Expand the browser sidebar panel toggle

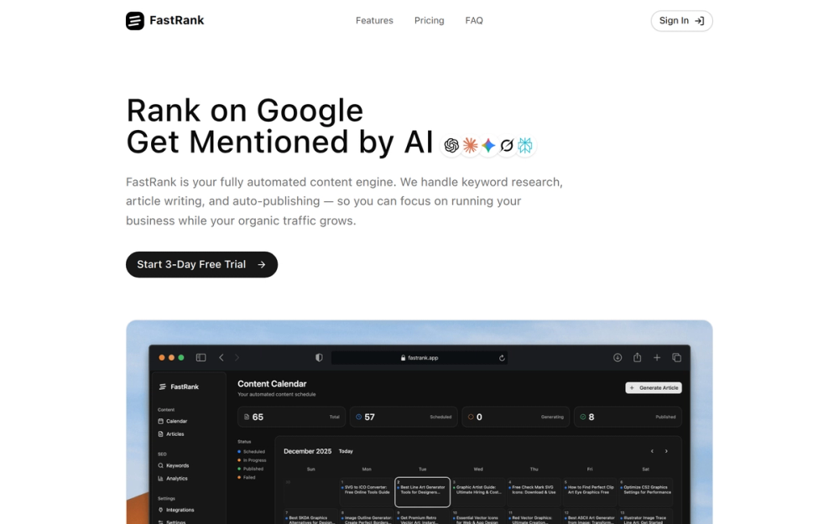201,357
